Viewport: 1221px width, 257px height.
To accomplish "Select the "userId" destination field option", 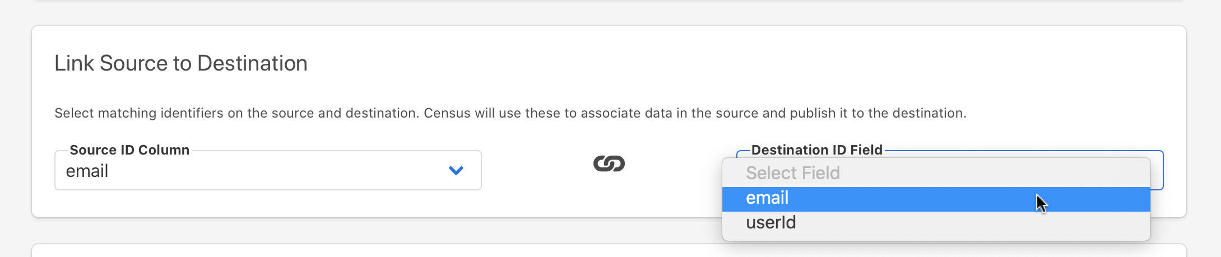I will 770,223.
